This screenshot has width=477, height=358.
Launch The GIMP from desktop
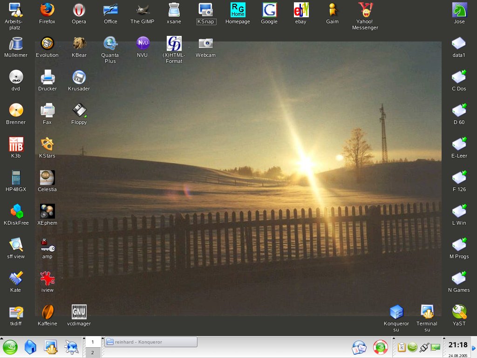tap(142, 10)
